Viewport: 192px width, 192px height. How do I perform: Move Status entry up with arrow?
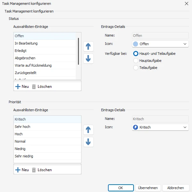[88, 46]
